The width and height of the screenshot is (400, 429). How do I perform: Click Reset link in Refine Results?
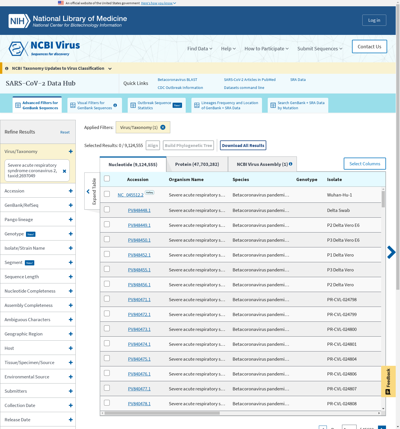tap(65, 132)
